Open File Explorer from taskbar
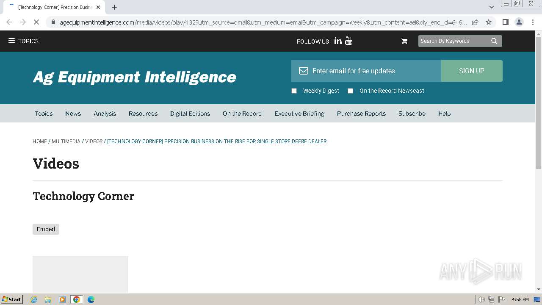This screenshot has height=305, width=542. coord(48,299)
